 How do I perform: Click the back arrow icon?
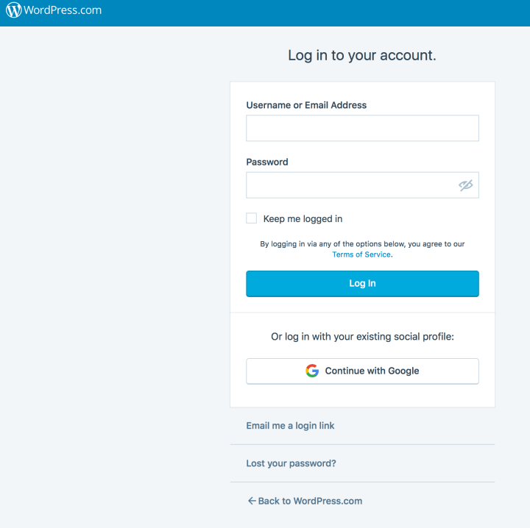click(x=251, y=502)
